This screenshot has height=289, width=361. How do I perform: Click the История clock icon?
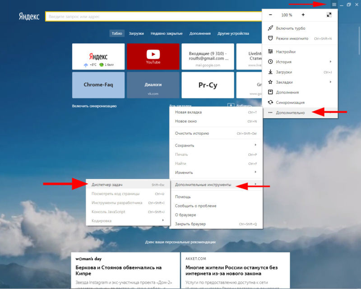tap(270, 62)
